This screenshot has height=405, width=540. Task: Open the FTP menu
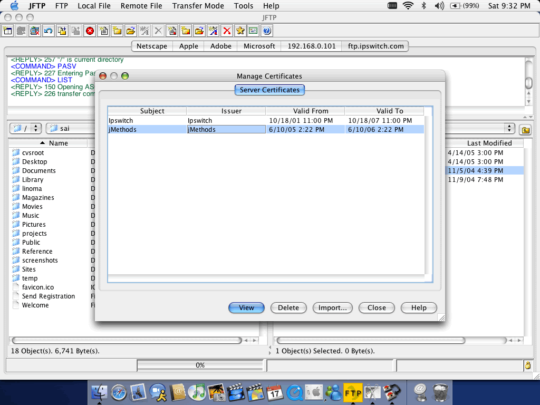[62, 6]
